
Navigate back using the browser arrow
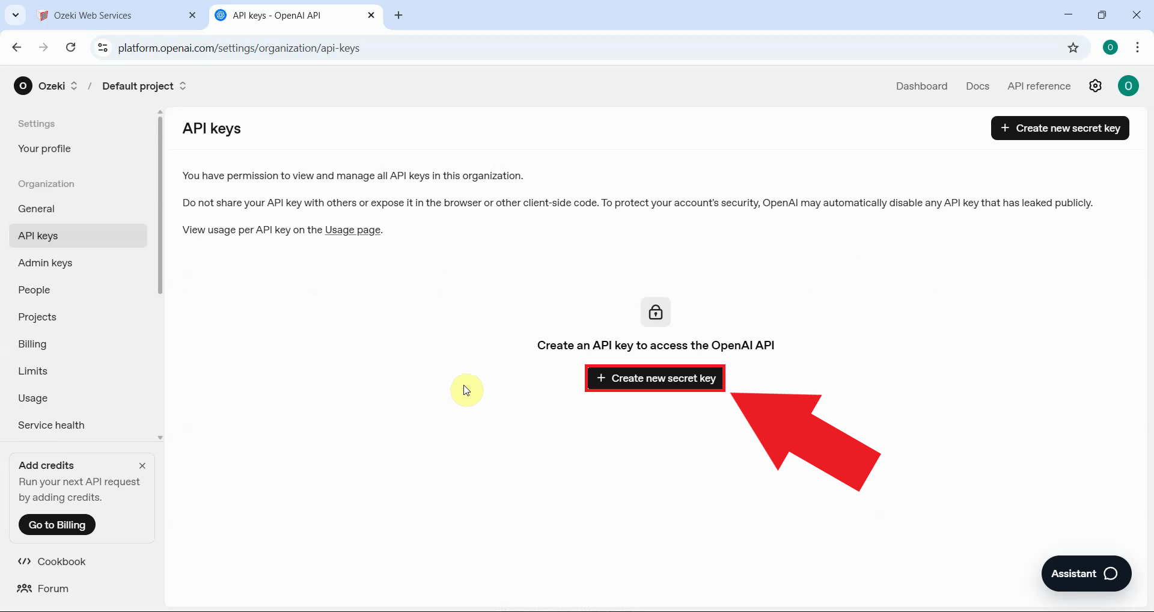16,47
